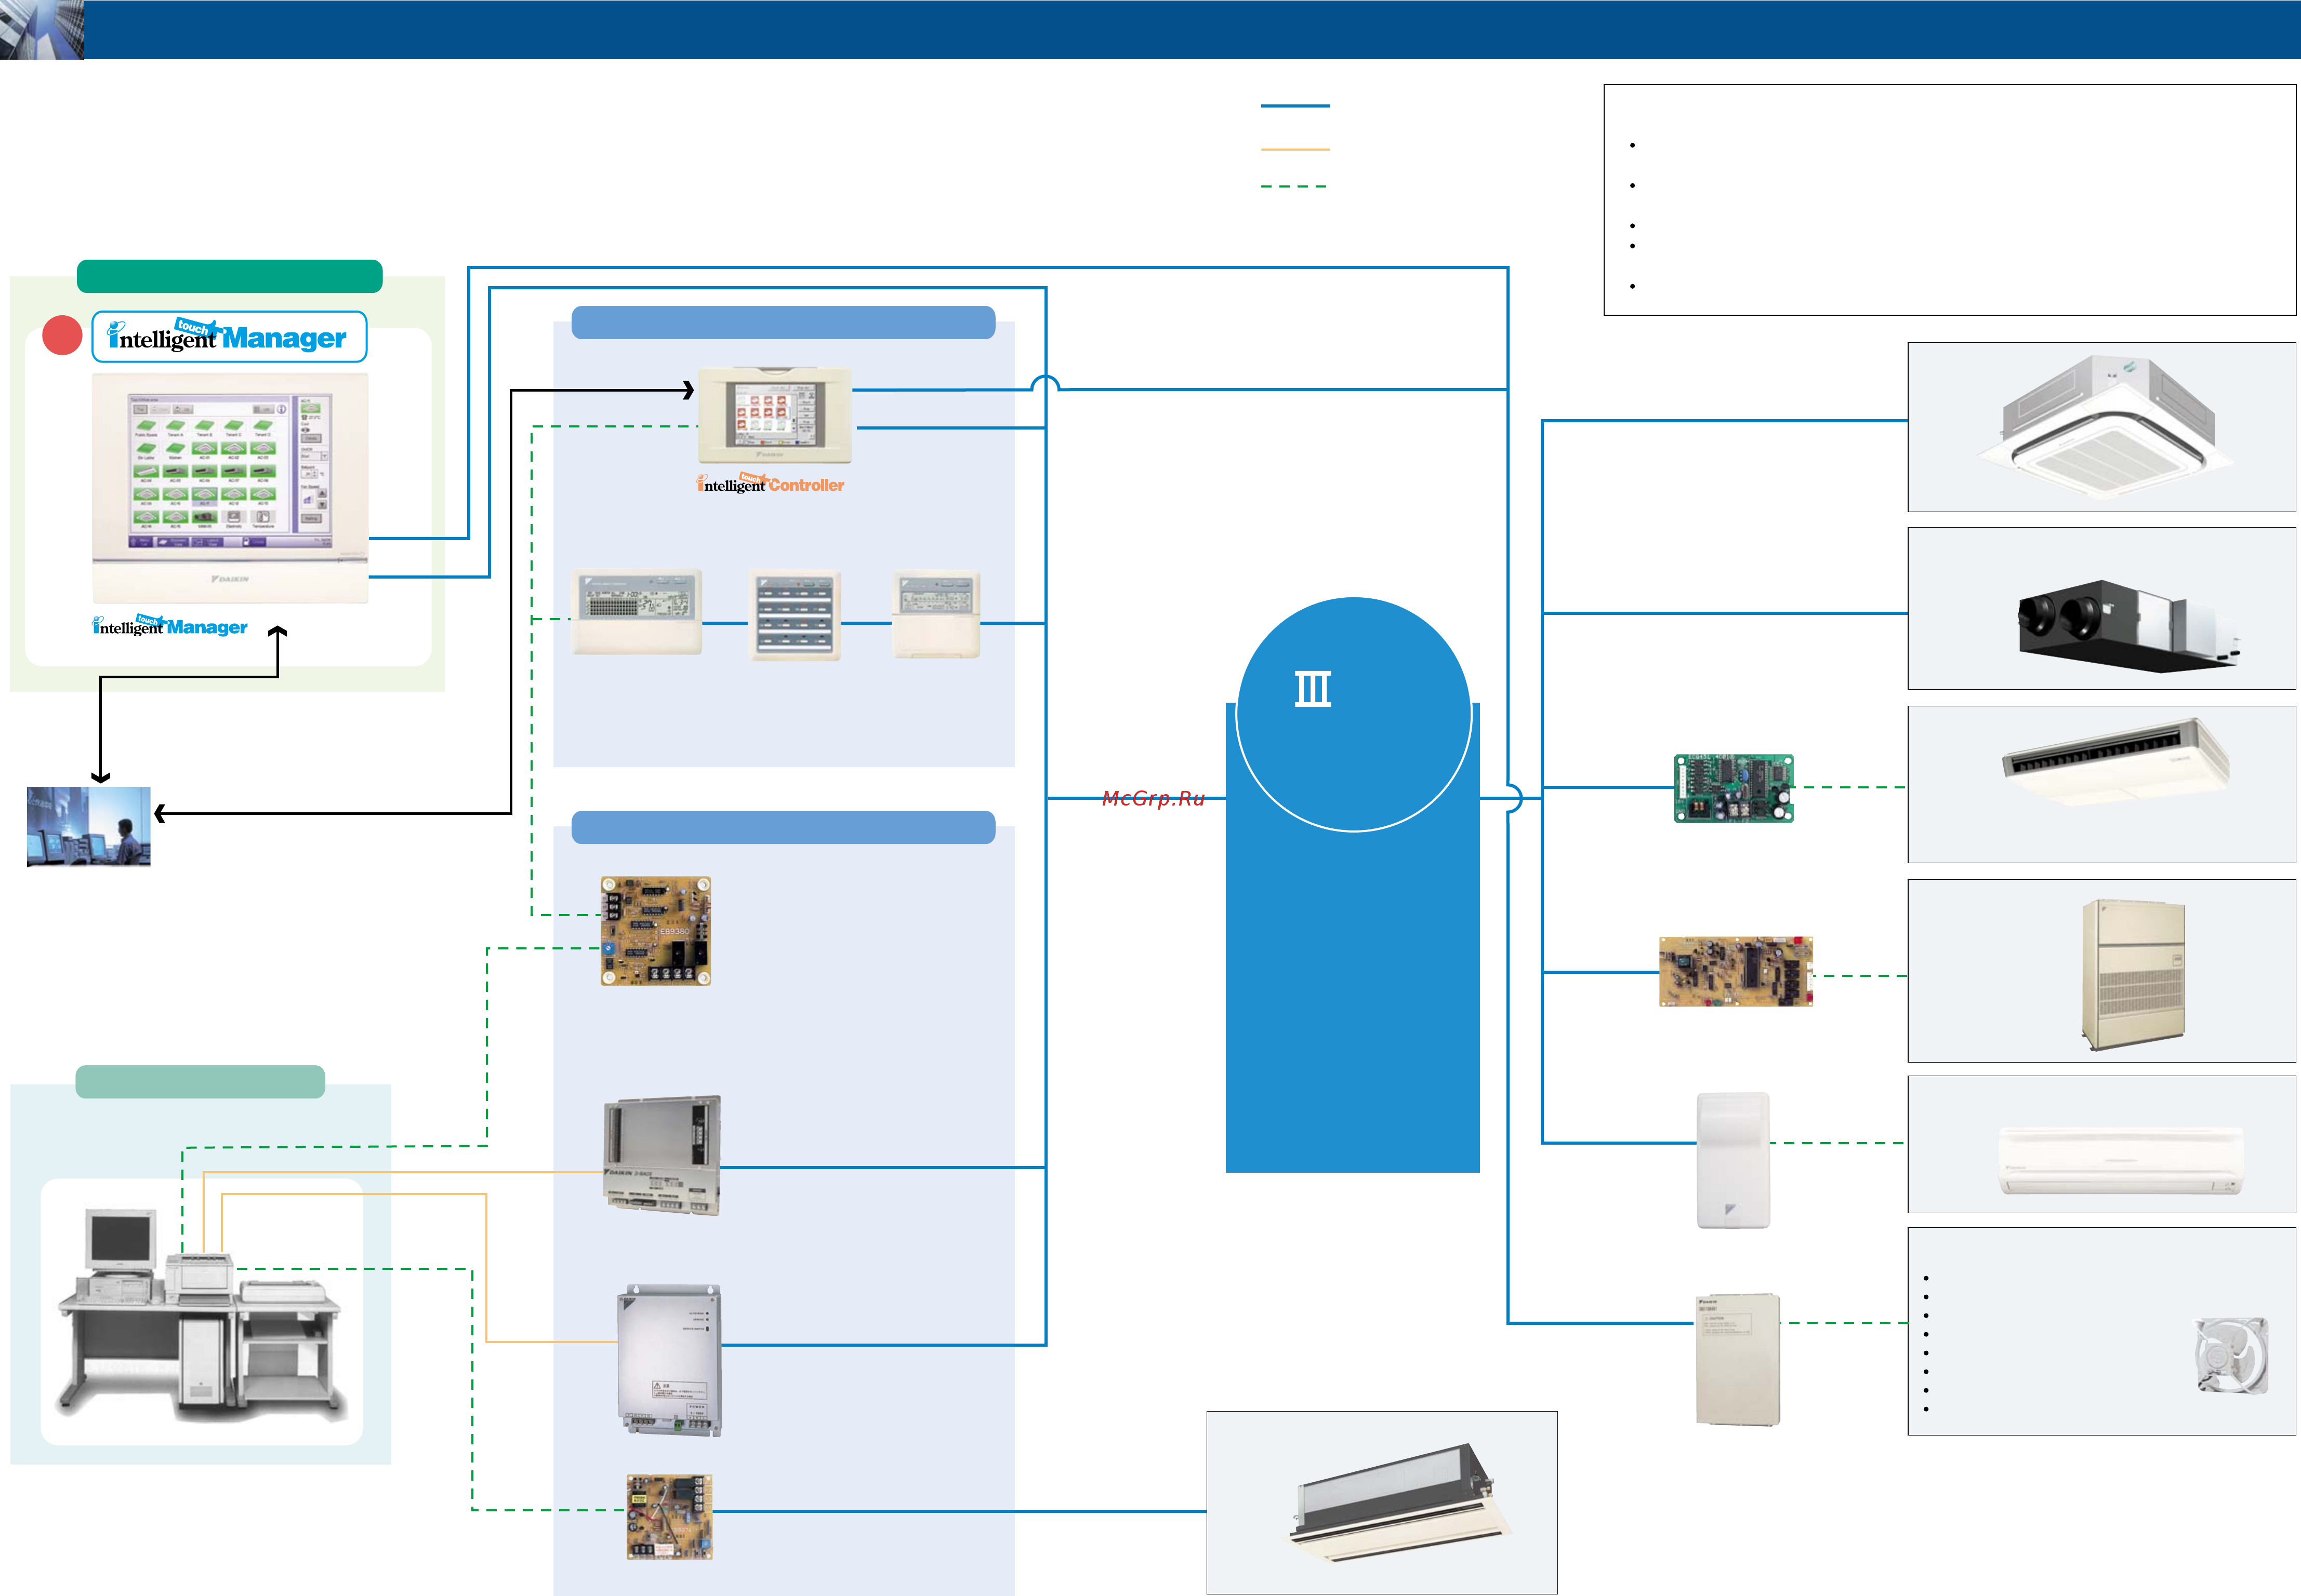This screenshot has height=1596, width=2301.
Task: Click the small circuit board at bottom of panel
Action: (669, 1517)
